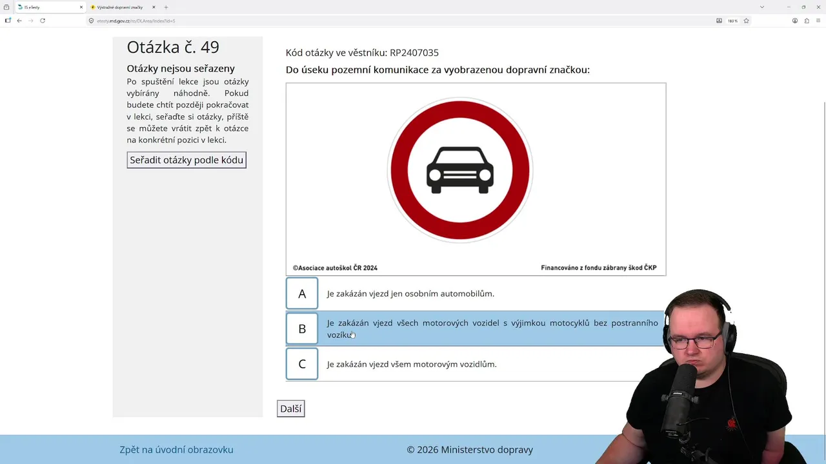Screen dimensions: 826x464
Task: Click the question code RP2407035 text
Action: (414, 53)
